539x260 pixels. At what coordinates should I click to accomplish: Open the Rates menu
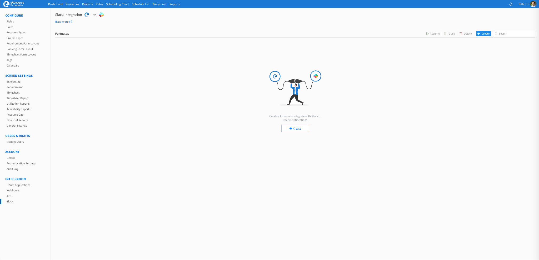click(99, 4)
